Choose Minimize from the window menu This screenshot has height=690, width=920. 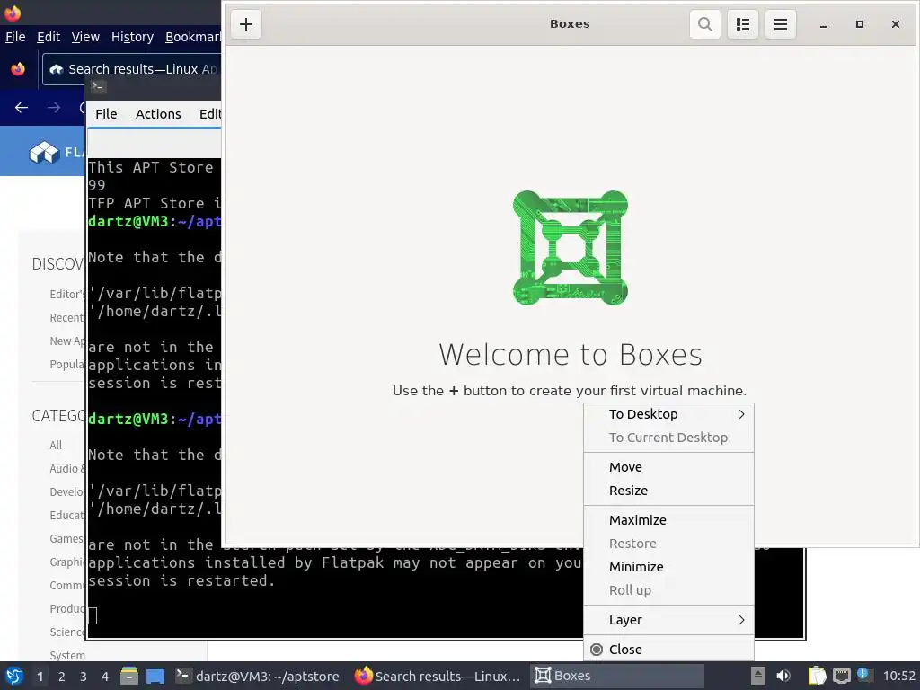(668, 567)
